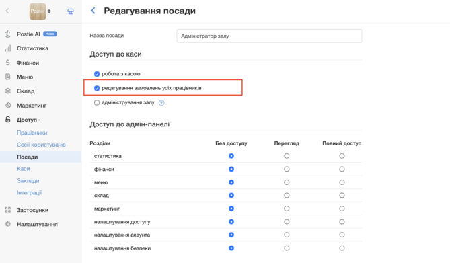Set статистика to Перегляд
Viewport: 450px width, 263px height.
tap(287, 156)
